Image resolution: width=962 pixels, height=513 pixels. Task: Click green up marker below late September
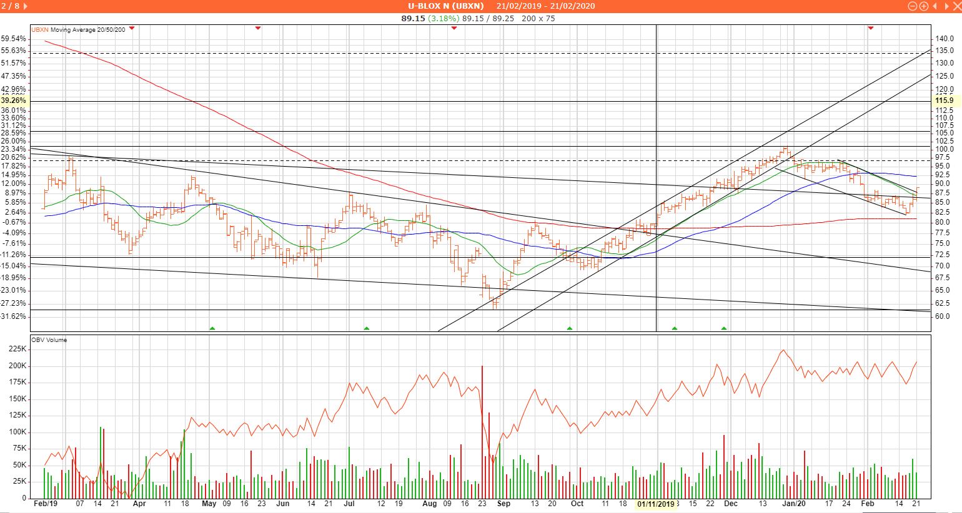pyautogui.click(x=569, y=328)
